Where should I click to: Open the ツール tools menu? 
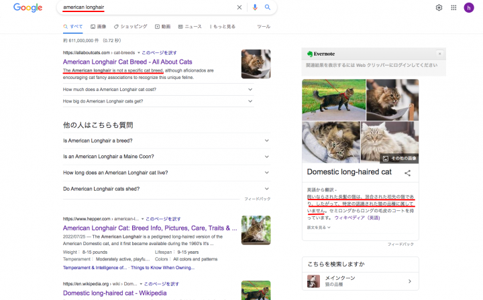(x=264, y=27)
